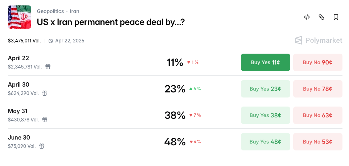Buy Yes at 38¢ for May 31
Image resolution: width=349 pixels, height=166 pixels.
(x=265, y=115)
